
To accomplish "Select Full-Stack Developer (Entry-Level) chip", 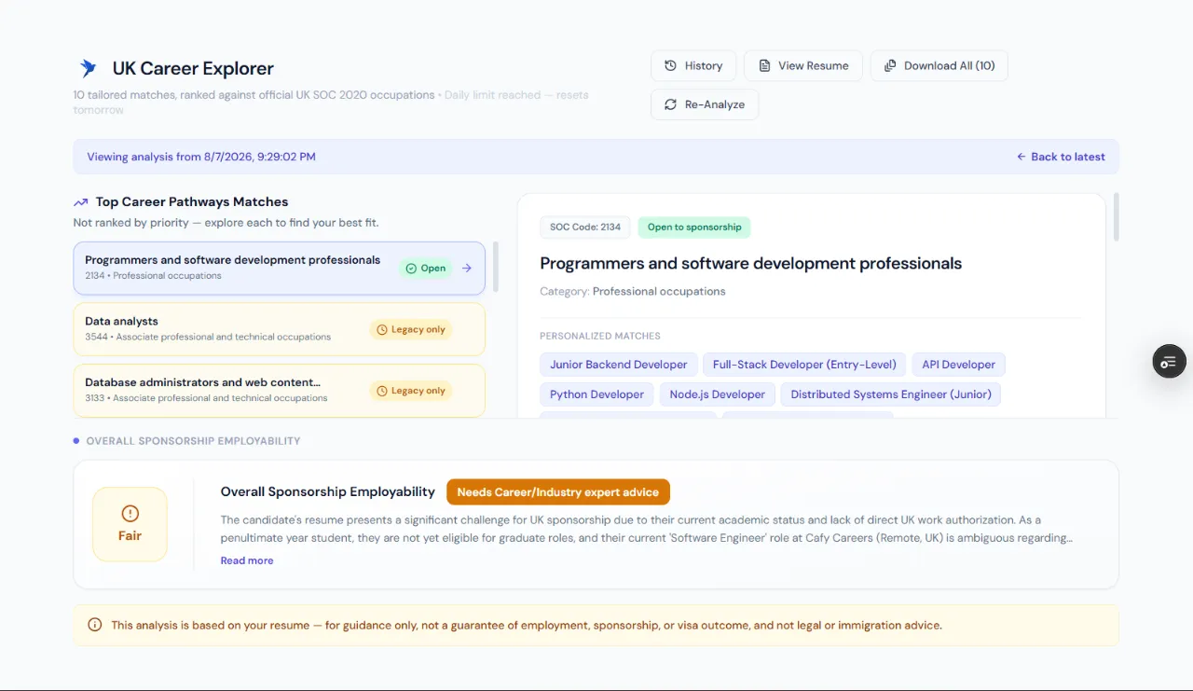I will tap(804, 365).
